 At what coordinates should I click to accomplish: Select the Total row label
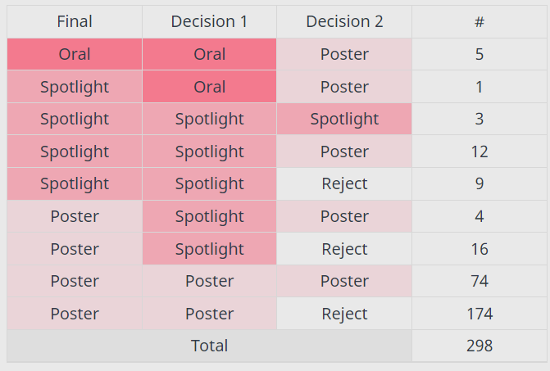209,346
